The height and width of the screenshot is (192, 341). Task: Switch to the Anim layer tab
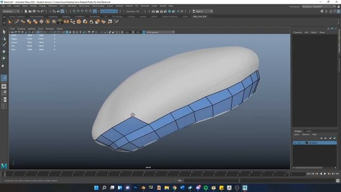pos(308,131)
